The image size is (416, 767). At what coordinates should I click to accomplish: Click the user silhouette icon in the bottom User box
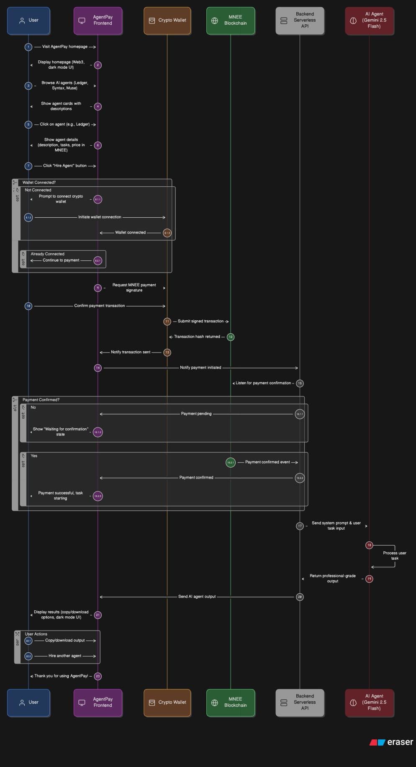[22, 703]
